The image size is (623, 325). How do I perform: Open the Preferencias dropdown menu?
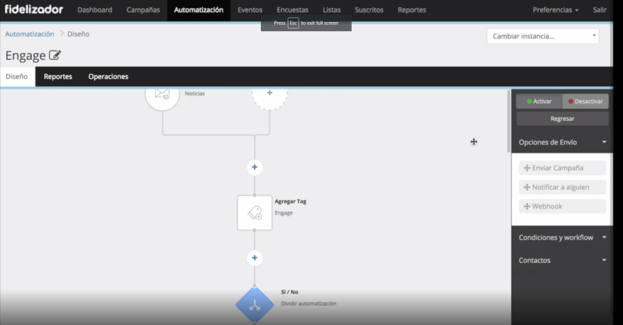(556, 10)
